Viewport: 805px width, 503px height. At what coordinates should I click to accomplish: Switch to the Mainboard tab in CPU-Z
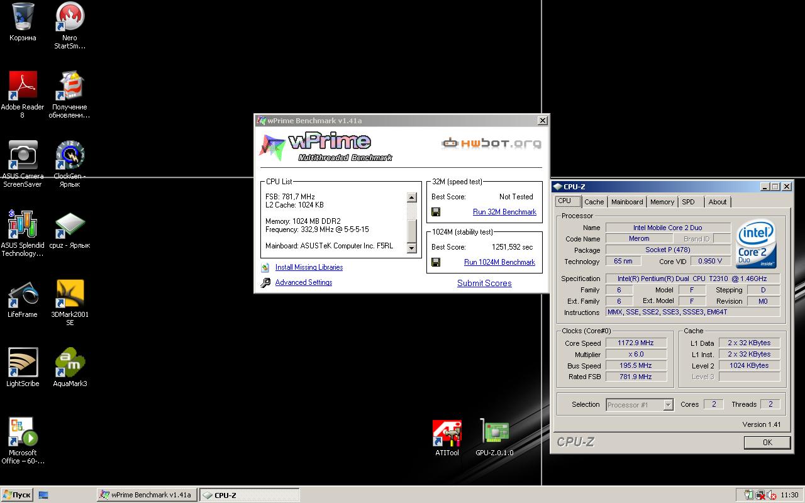[x=627, y=202]
